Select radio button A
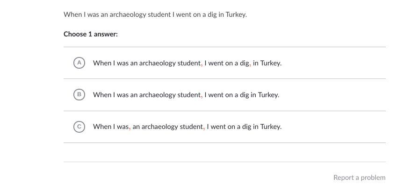The height and width of the screenshot is (192, 403). pos(79,63)
